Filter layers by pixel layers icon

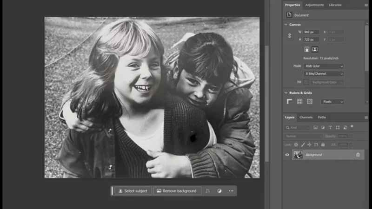tap(315, 127)
